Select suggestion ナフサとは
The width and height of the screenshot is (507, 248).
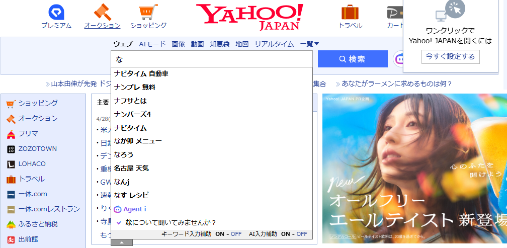[212, 101]
